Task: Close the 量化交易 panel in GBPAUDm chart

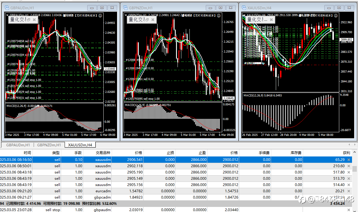Action: [x=35, y=20]
